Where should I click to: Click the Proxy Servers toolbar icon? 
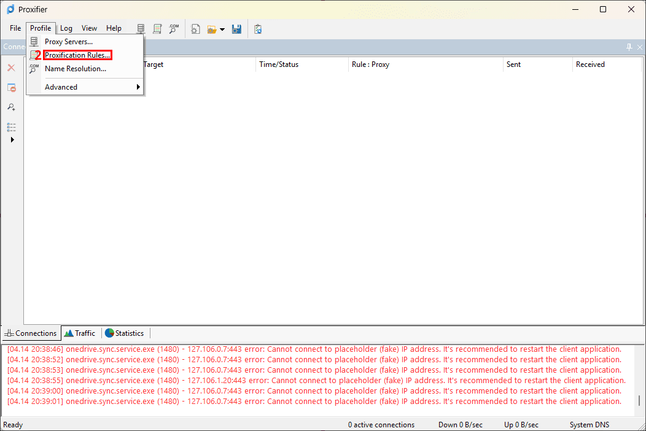[141, 29]
